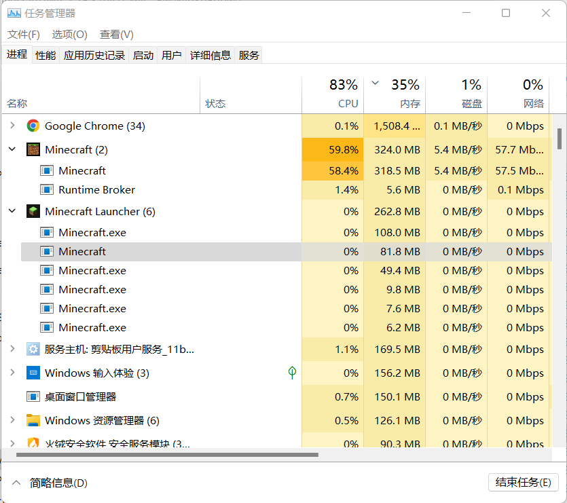Sort by the 名称 column header
The height and width of the screenshot is (503, 567).
[x=101, y=95]
